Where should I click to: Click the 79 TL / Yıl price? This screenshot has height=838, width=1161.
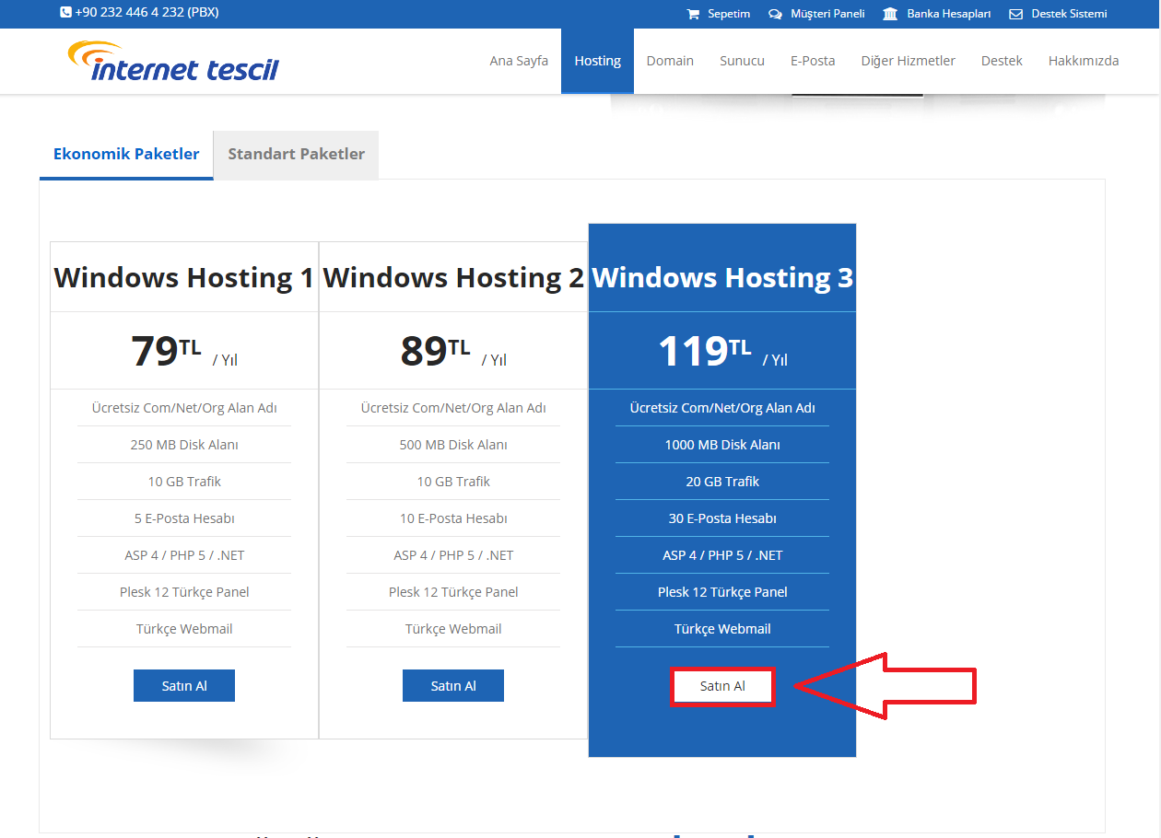click(x=184, y=351)
